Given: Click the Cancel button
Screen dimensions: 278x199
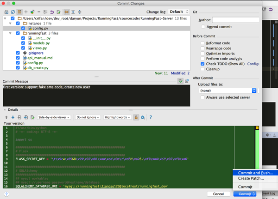Looking at the screenshot, I should pos(218,194).
